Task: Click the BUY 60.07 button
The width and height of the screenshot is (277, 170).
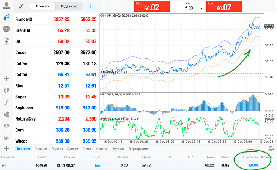Action: tap(224, 6)
